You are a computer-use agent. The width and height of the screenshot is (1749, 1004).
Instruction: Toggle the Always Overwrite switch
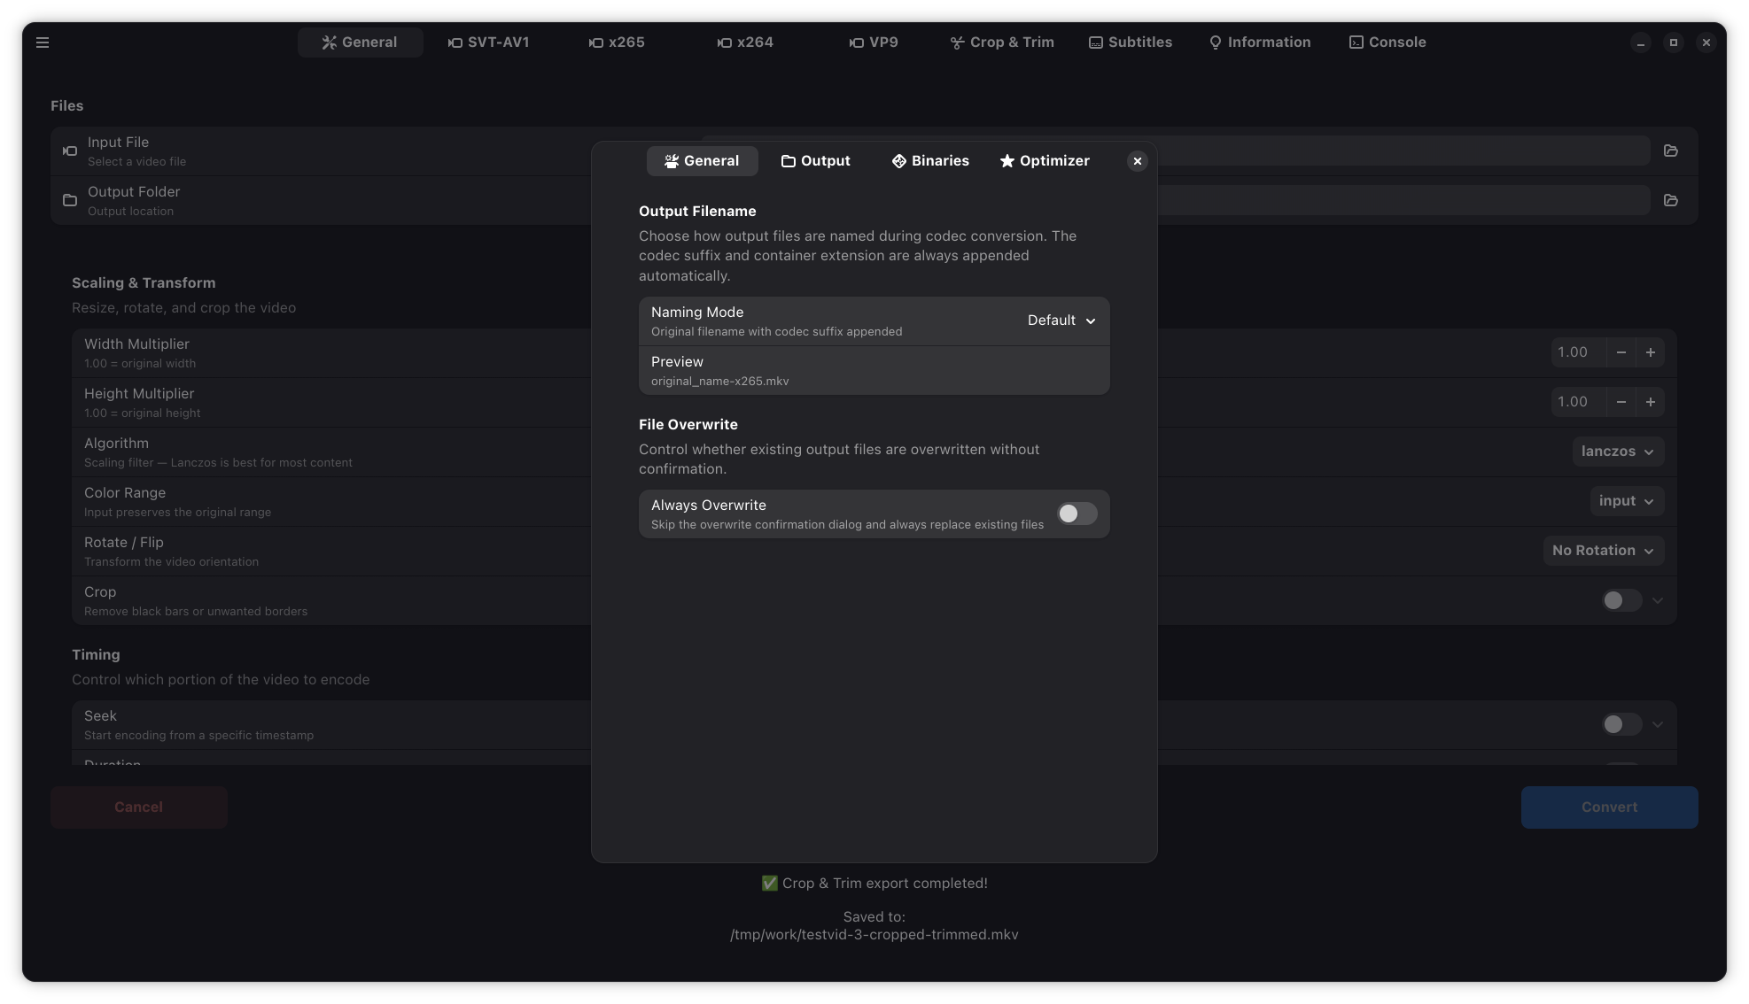click(1077, 514)
